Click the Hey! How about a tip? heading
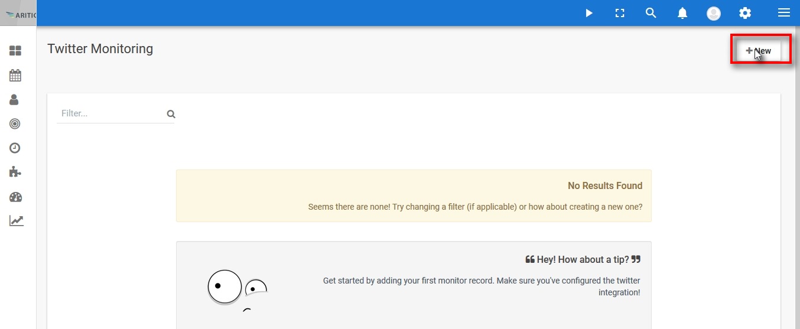The height and width of the screenshot is (329, 800). coord(583,259)
